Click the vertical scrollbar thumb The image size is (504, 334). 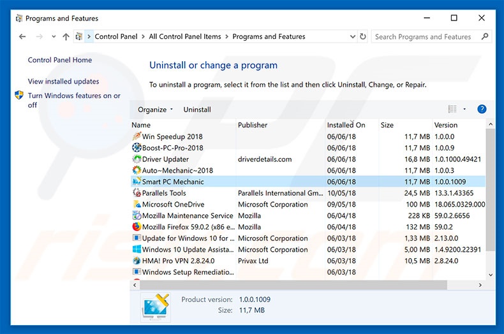pyautogui.click(x=490, y=189)
